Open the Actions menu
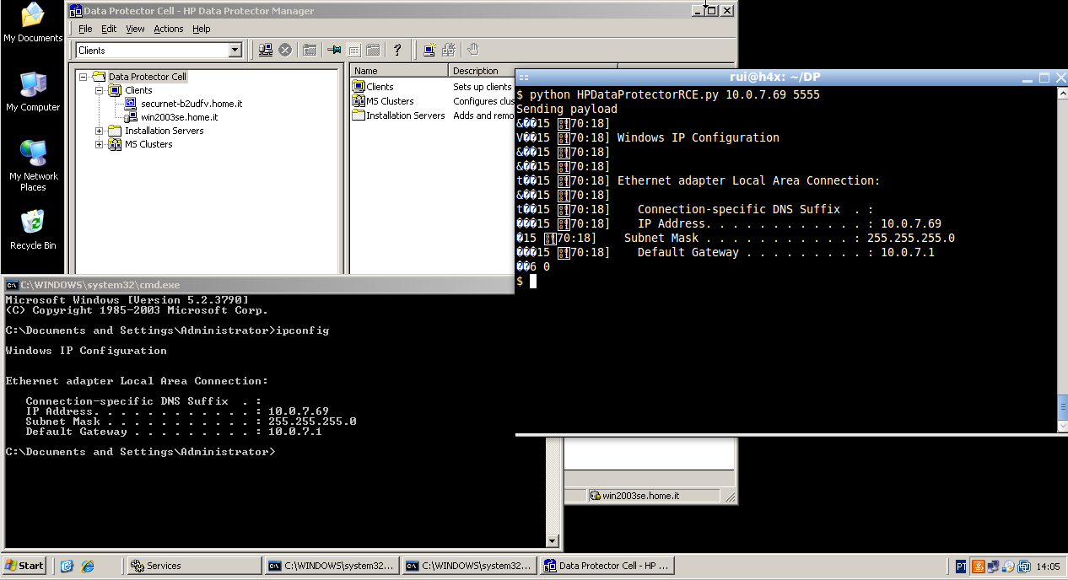This screenshot has height=580, width=1068. (168, 29)
